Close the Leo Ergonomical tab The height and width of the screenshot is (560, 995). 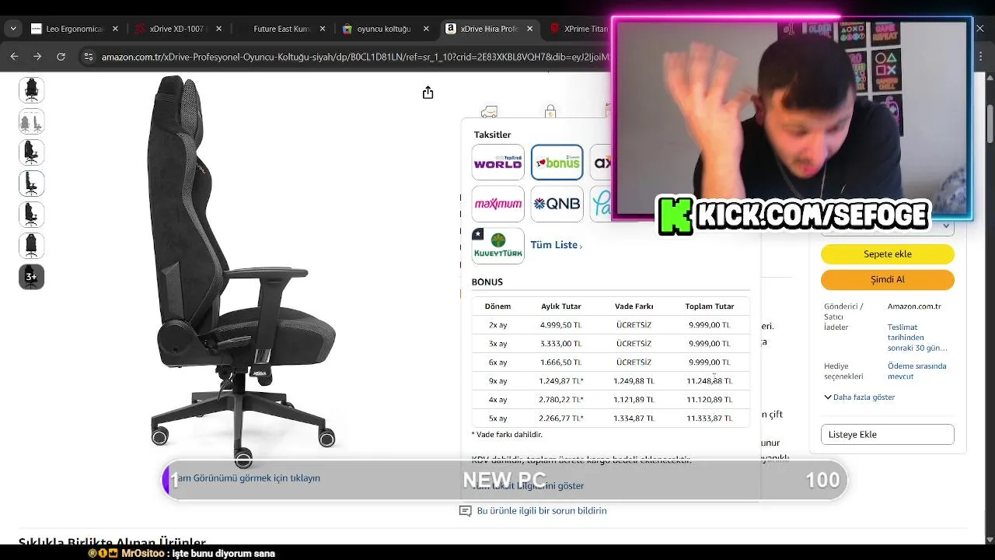coord(115,29)
